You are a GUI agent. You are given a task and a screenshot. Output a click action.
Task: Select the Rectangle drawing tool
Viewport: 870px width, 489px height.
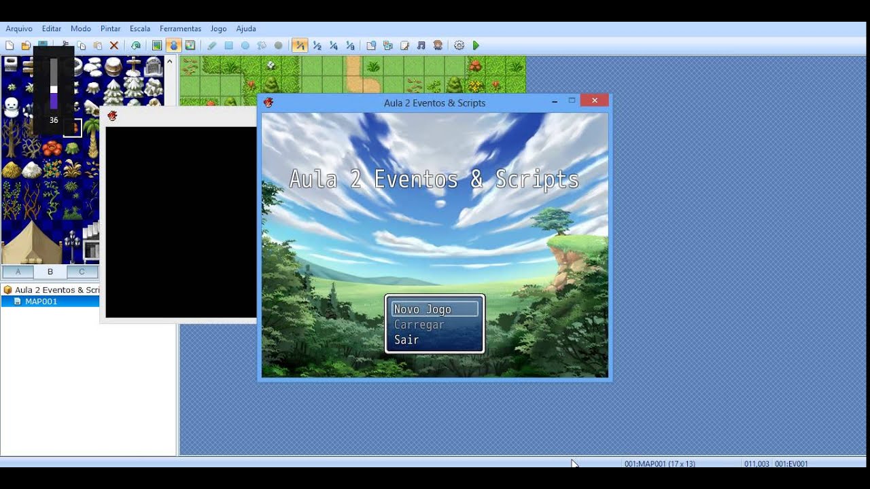point(228,46)
